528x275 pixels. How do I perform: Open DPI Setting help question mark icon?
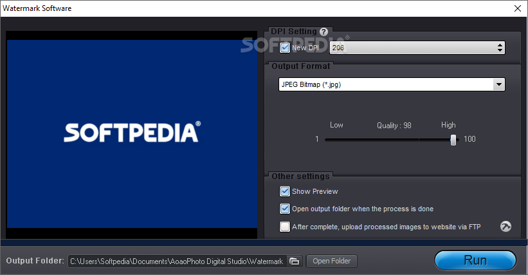point(323,32)
